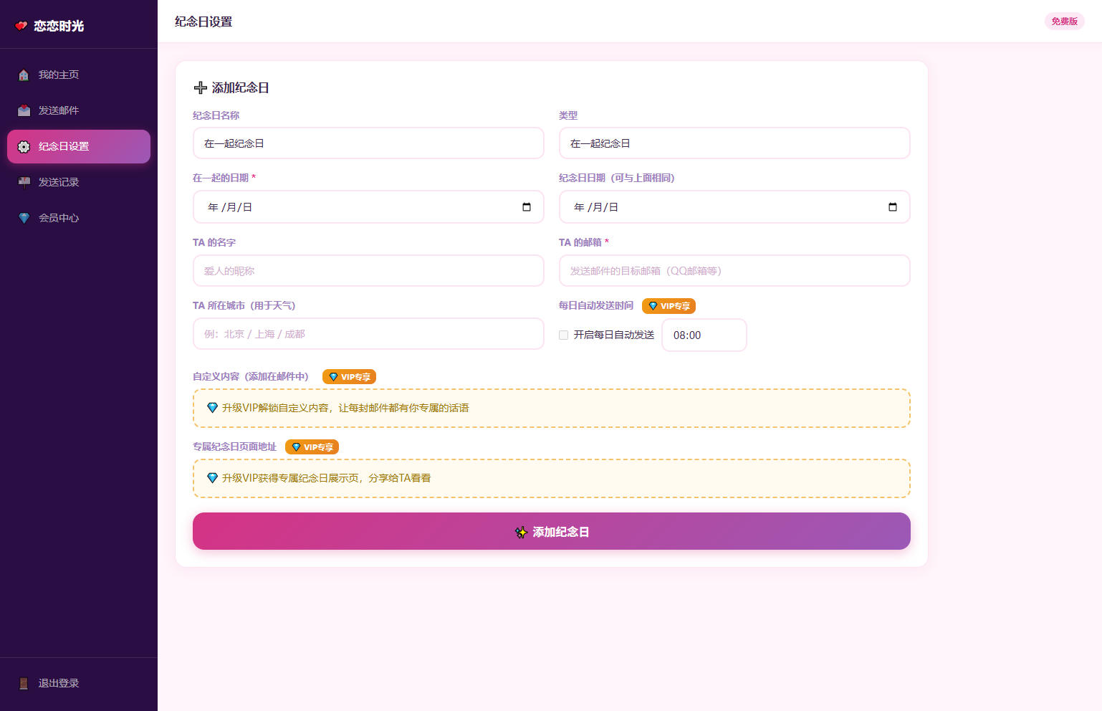Click VIP专享 badge next to 自定义内容
The width and height of the screenshot is (1102, 711).
[x=349, y=377]
